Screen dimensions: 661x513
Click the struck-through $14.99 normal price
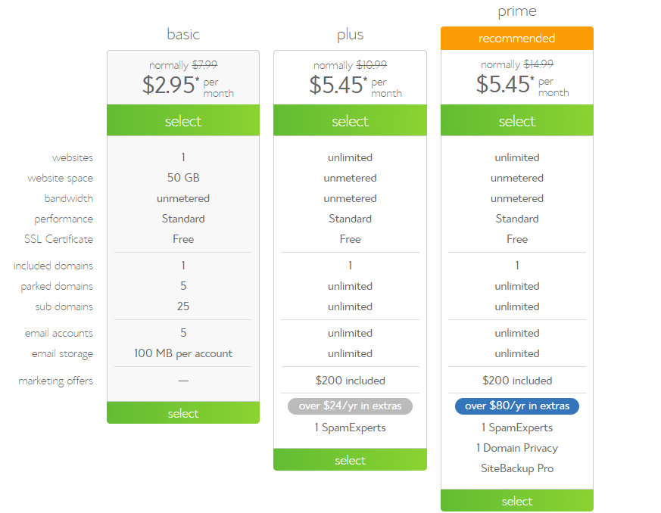click(538, 64)
